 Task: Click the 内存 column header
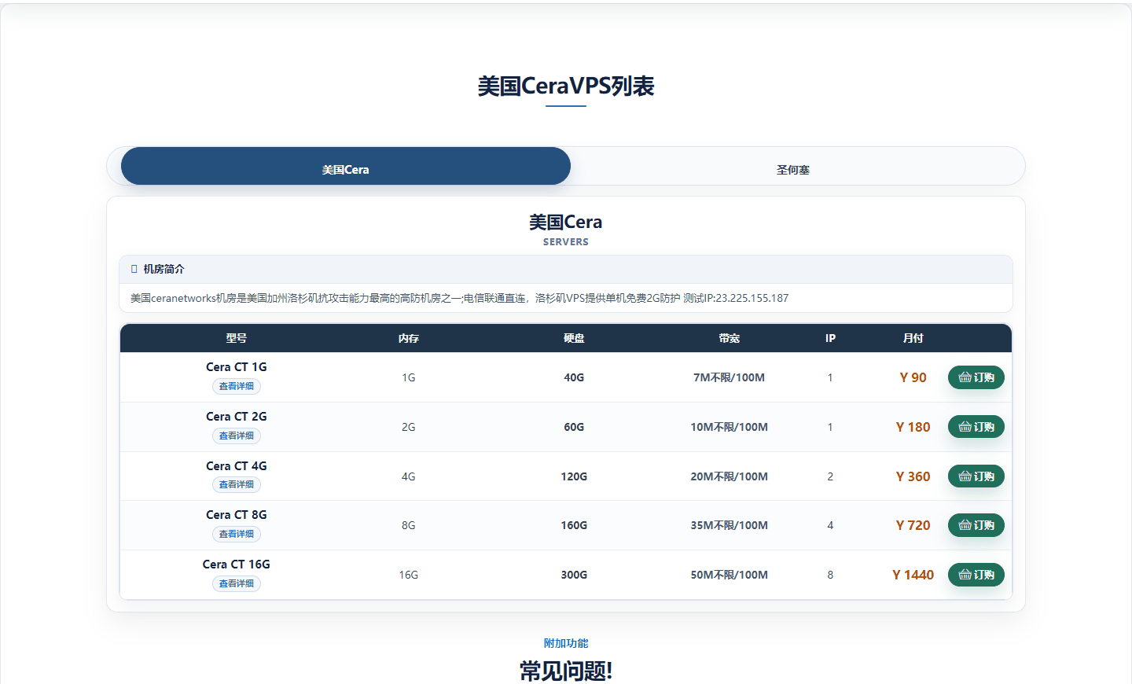(409, 338)
